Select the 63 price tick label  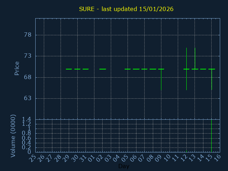click(x=27, y=98)
